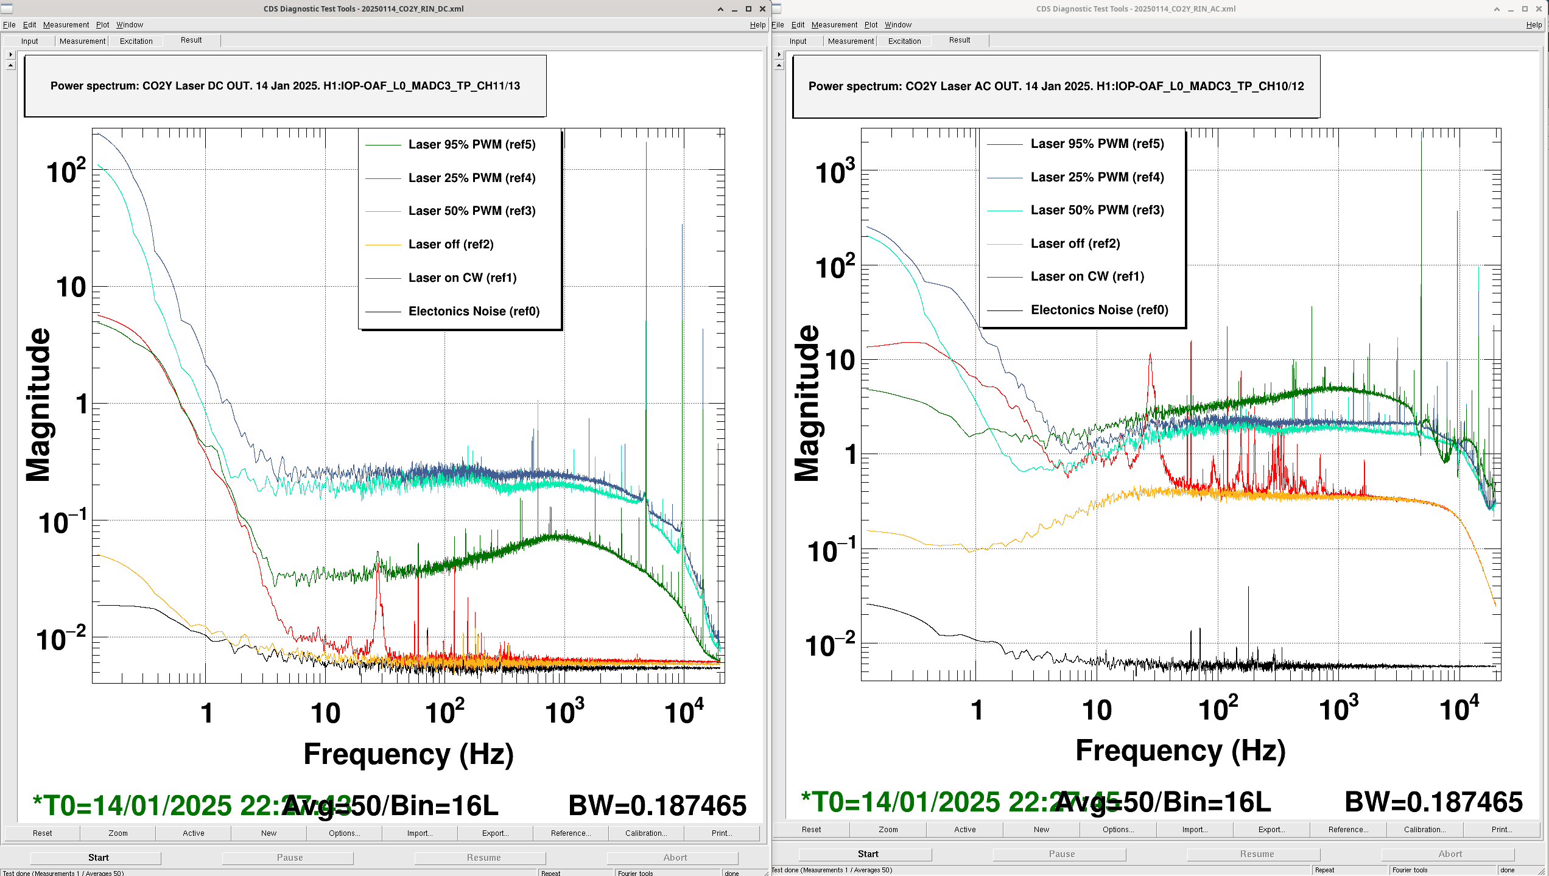Click Import... in the DC window
Image resolution: width=1549 pixels, height=876 pixels.
click(420, 833)
